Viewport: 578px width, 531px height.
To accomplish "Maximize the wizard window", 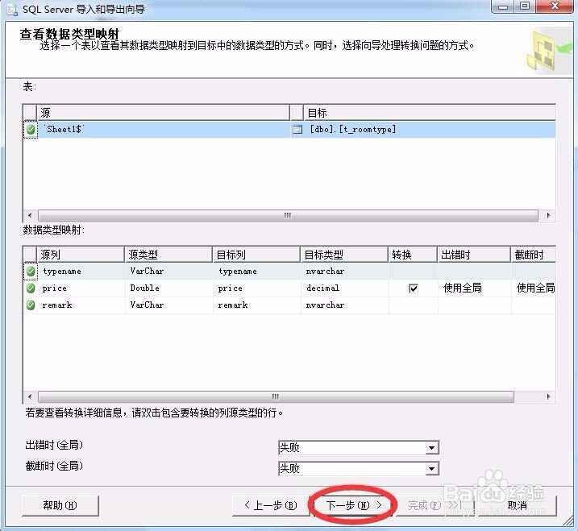I will click(525, 6).
